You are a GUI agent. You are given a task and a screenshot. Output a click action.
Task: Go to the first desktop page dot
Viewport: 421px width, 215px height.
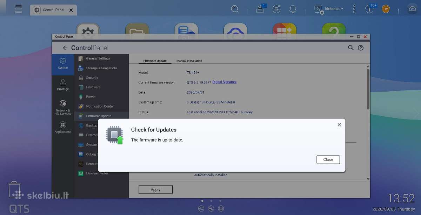coord(202,201)
